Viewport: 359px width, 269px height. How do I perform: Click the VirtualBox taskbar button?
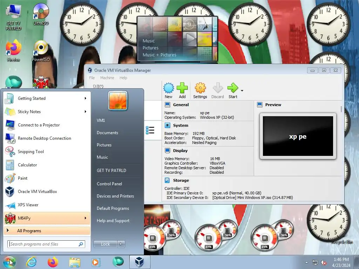point(140,262)
